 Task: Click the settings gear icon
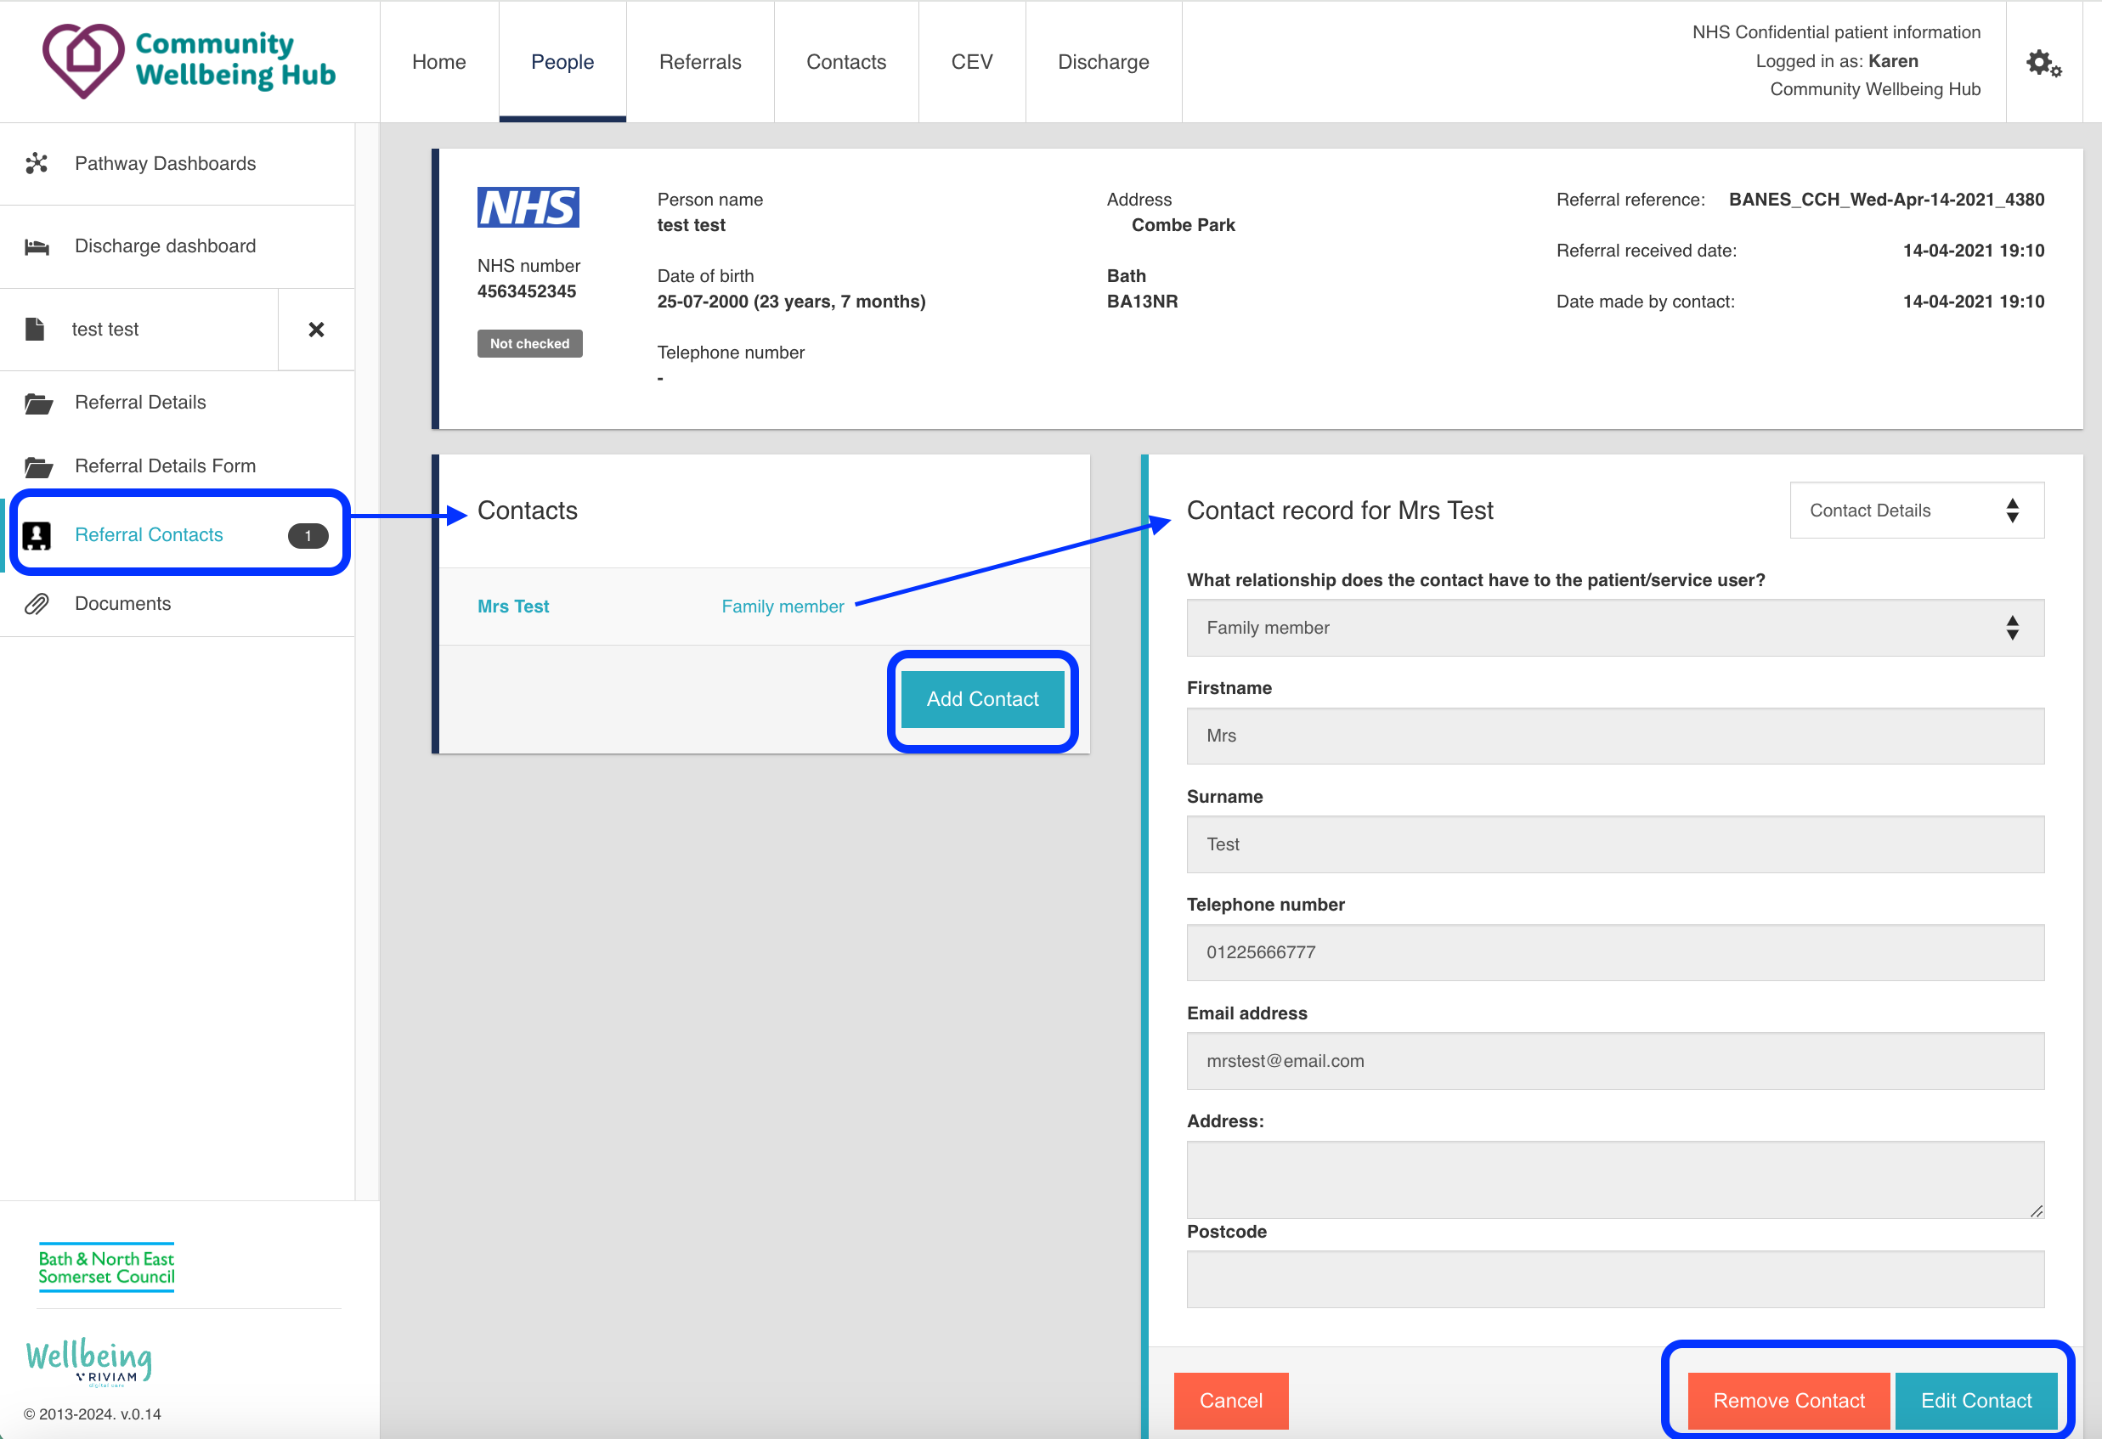click(2044, 62)
